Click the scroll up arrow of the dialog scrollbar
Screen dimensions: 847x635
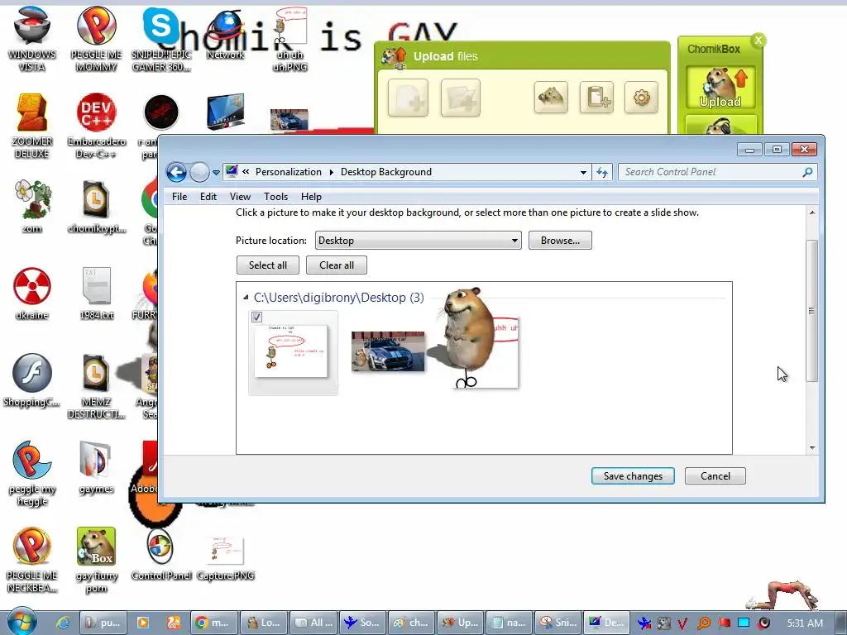pos(812,212)
